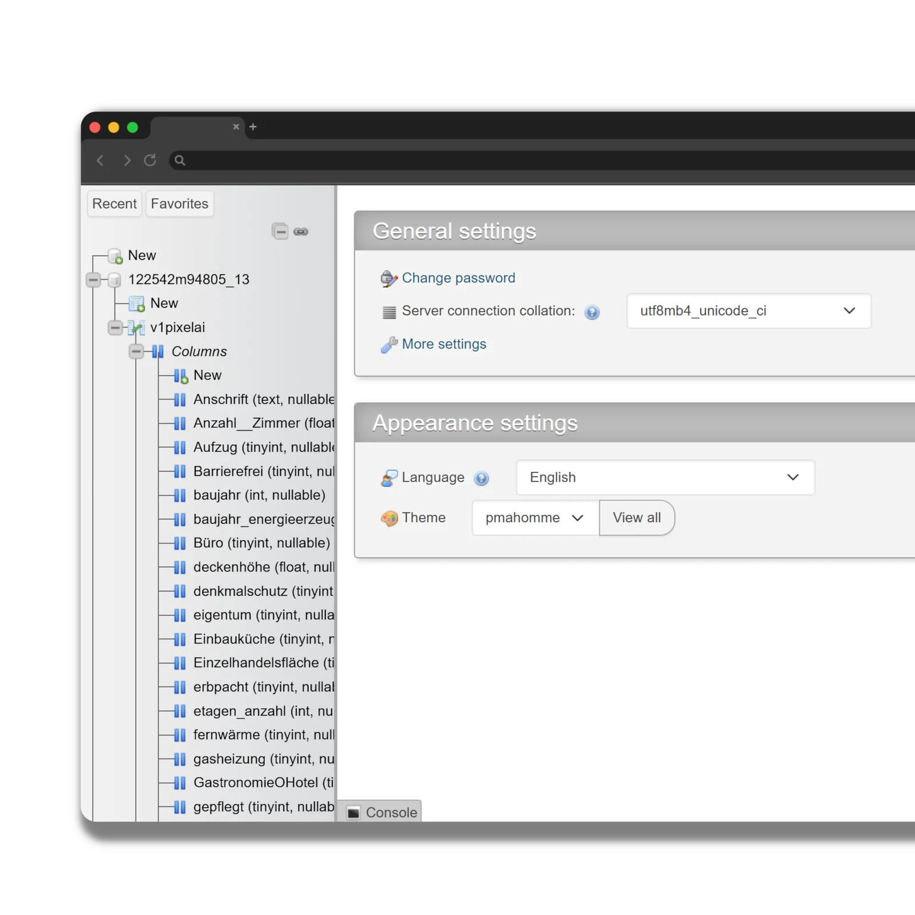Open a new browser tab with plus
The height and width of the screenshot is (915, 915).
coord(253,126)
